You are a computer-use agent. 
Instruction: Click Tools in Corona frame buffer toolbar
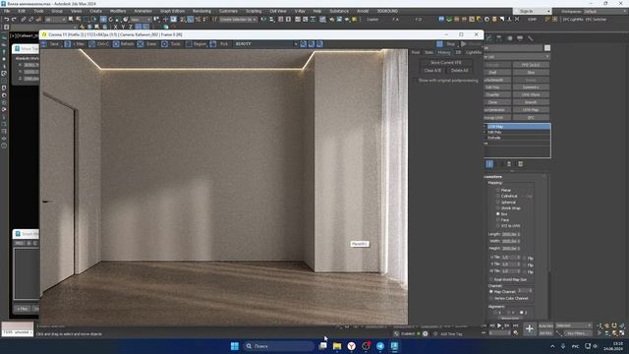tap(171, 44)
